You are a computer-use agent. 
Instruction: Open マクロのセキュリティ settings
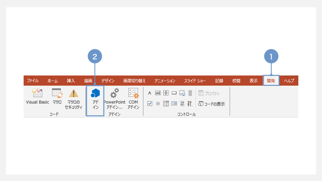(x=74, y=99)
